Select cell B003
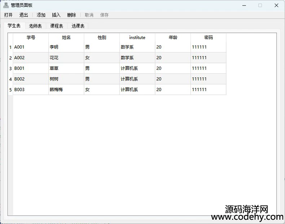285x224 pixels. point(31,90)
